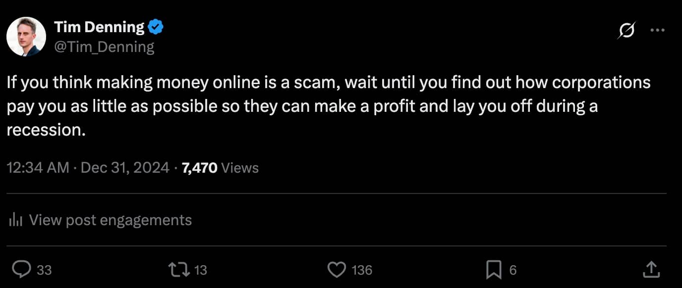This screenshot has width=682, height=288.
Task: Open the three-dot more options menu
Action: [x=657, y=30]
